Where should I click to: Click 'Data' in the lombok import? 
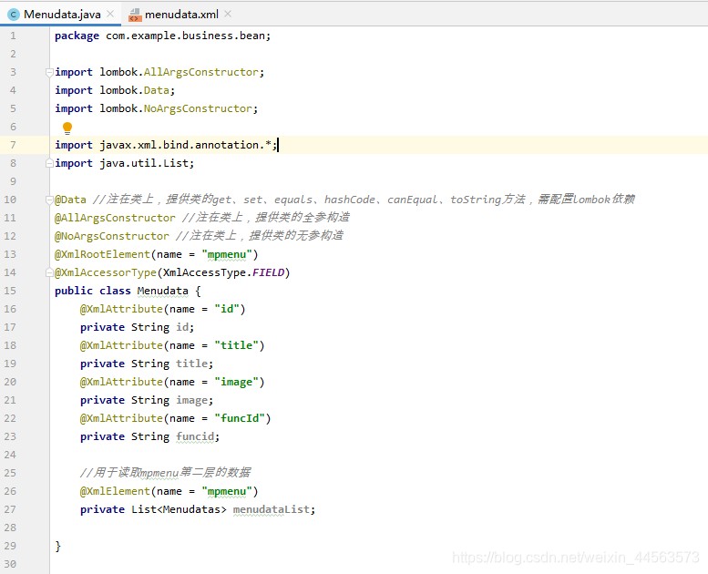(156, 90)
